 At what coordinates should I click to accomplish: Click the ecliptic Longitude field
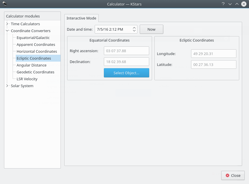pyautogui.click(x=213, y=54)
